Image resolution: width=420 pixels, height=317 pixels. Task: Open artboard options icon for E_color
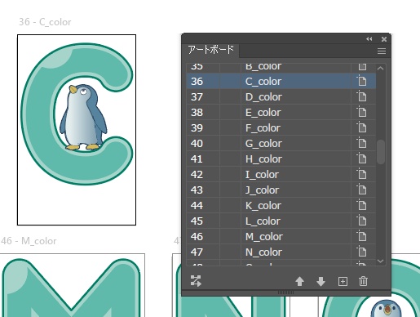tap(362, 112)
